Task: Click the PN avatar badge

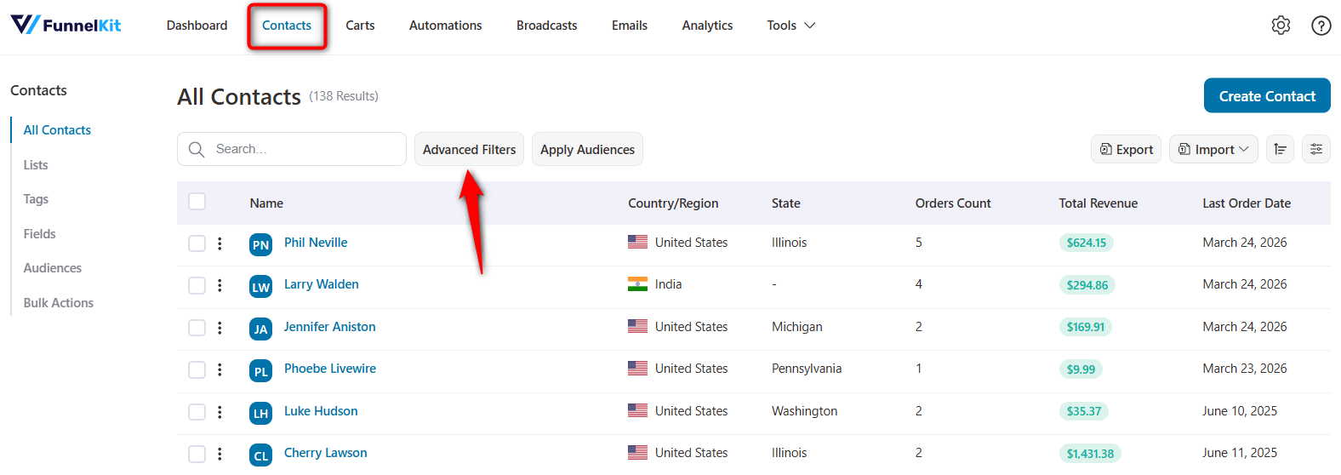Action: pos(260,244)
